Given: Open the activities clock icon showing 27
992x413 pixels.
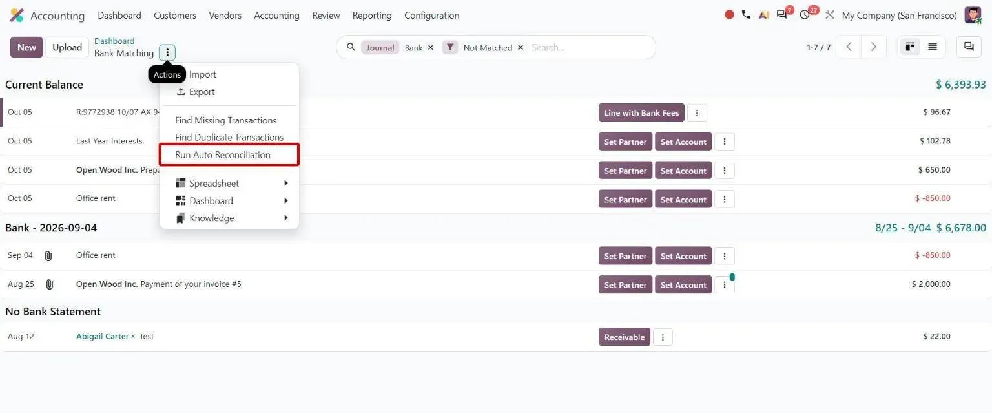Looking at the screenshot, I should [x=806, y=14].
